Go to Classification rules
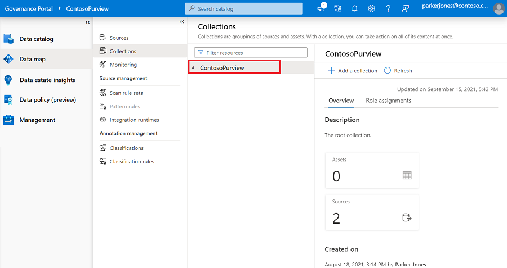The height and width of the screenshot is (268, 507). tap(132, 161)
